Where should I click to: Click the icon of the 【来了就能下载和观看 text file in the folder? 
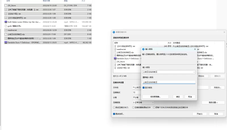[x=6, y=10]
